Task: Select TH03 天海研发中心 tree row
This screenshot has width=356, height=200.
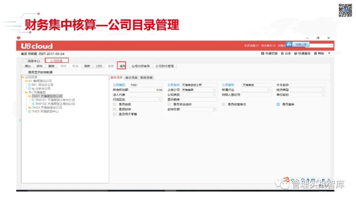Action: click(x=45, y=112)
